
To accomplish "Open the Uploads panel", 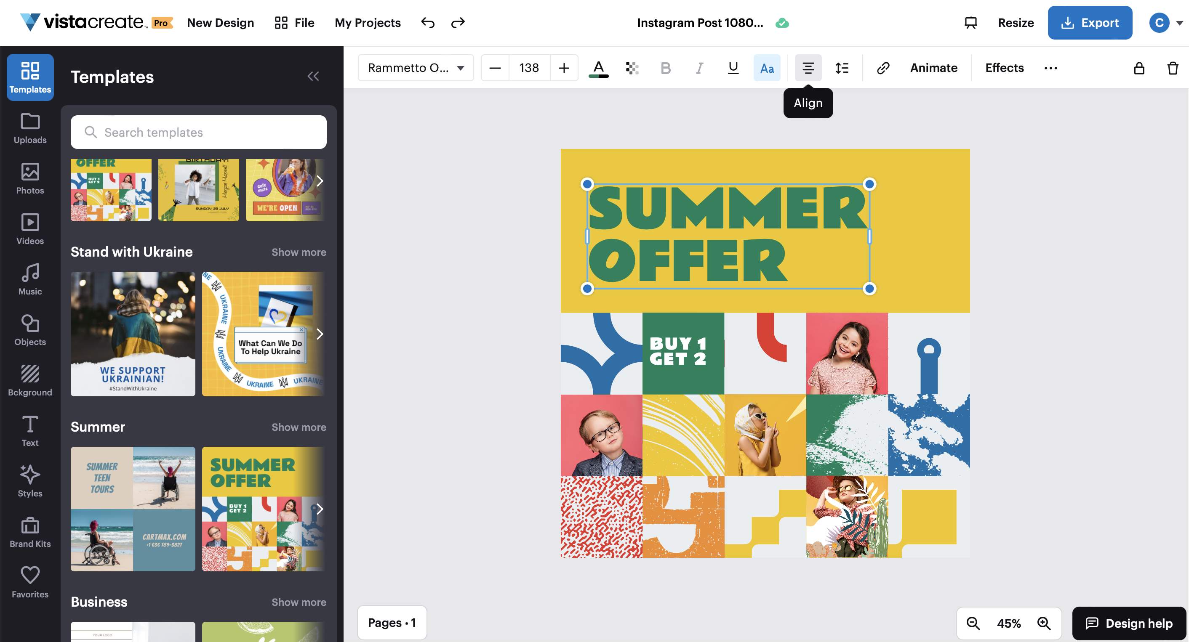I will pos(30,128).
